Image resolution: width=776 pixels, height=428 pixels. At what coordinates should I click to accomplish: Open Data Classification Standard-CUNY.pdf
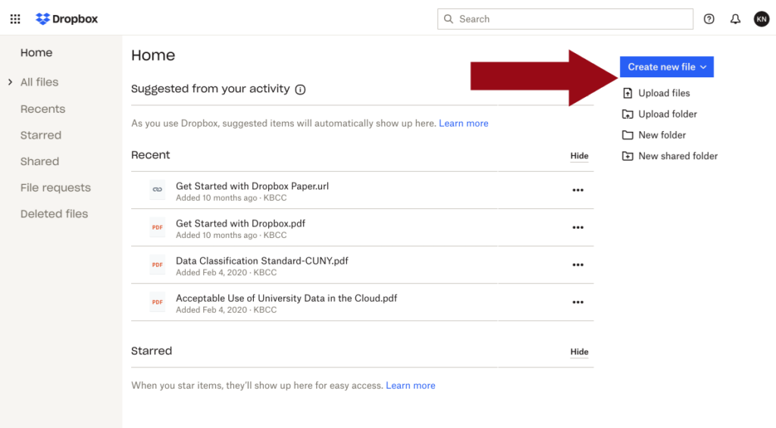(x=262, y=261)
